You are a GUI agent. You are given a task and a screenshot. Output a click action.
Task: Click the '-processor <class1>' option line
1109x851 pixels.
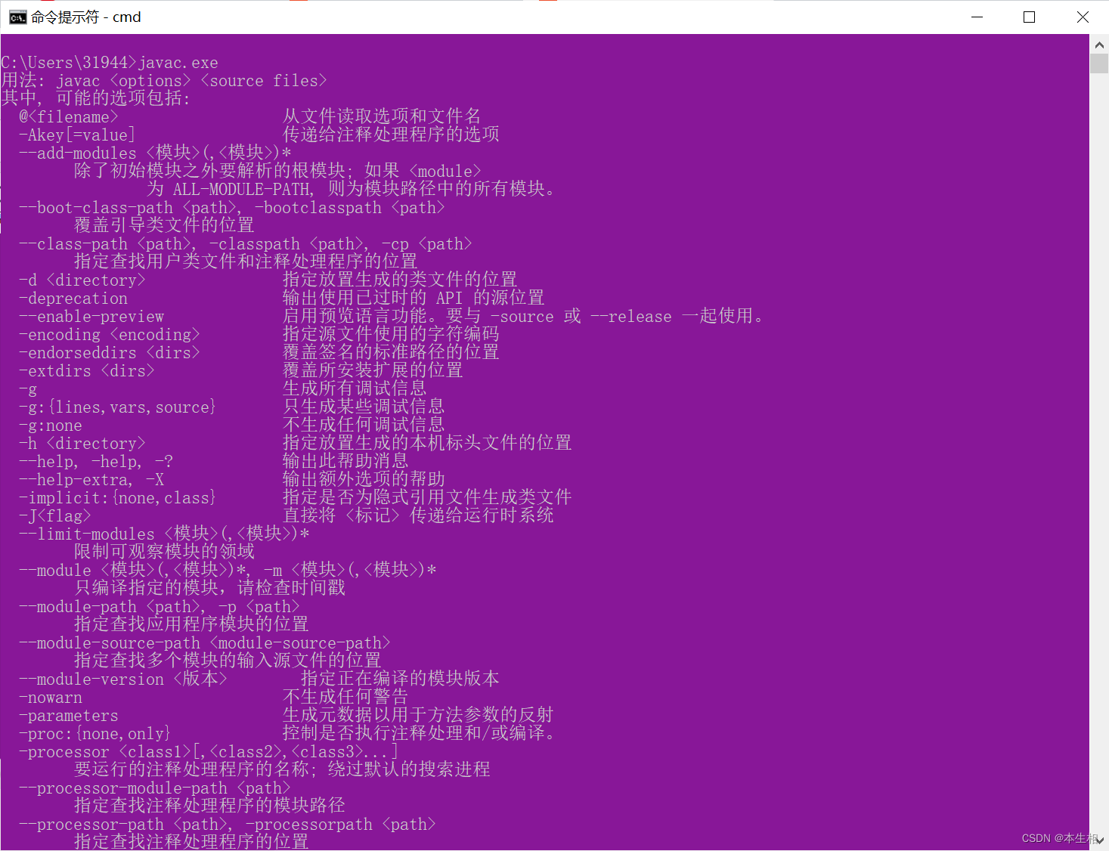pyautogui.click(x=209, y=752)
